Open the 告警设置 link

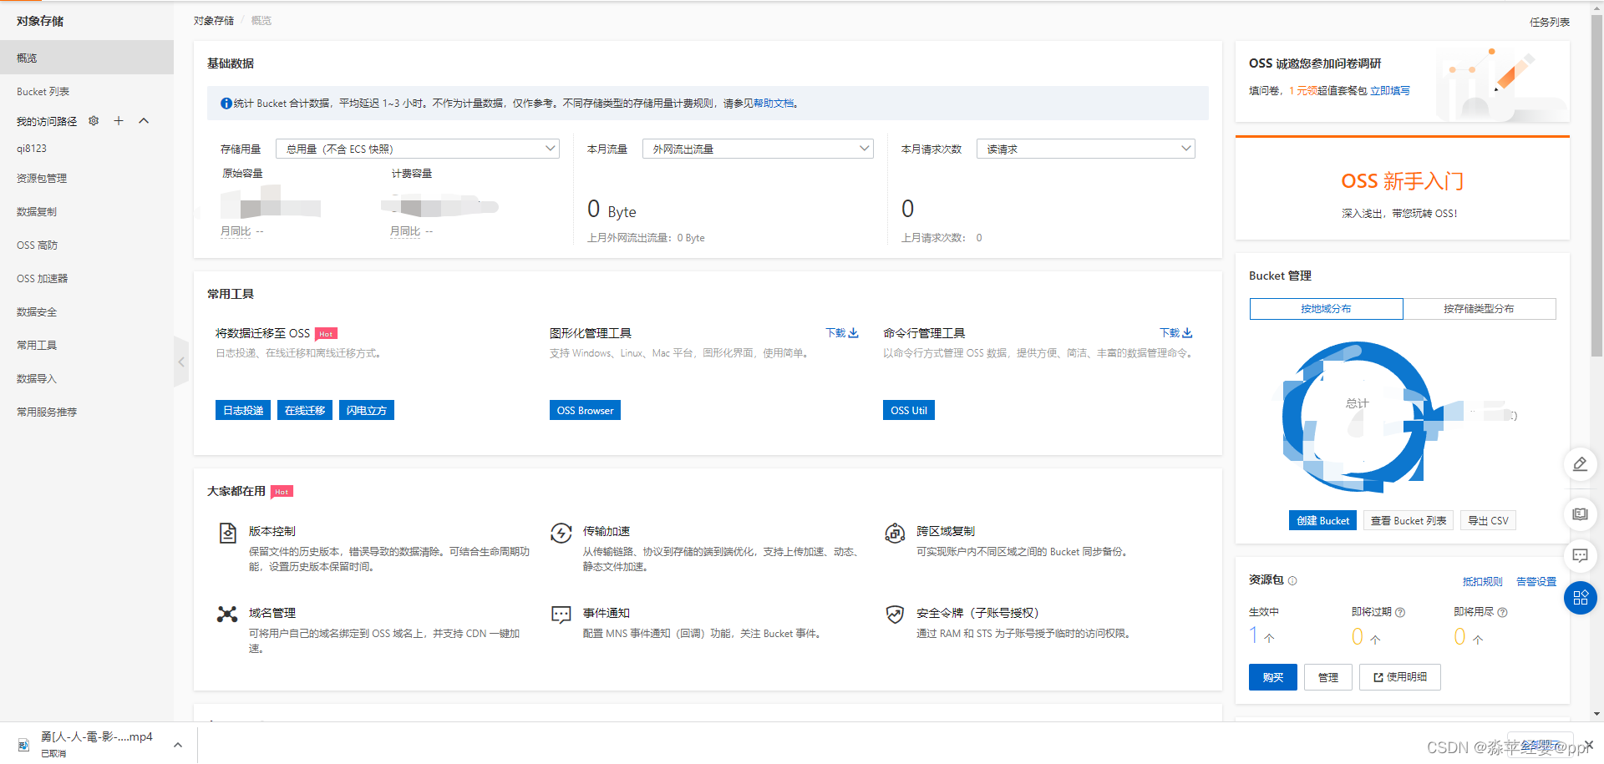click(1535, 581)
